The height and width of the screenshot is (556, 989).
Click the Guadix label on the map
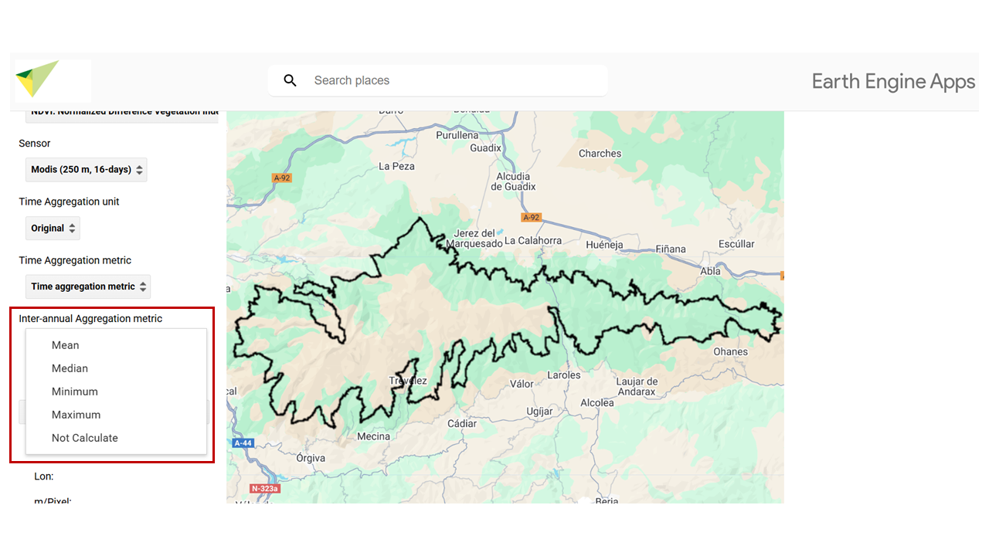tap(486, 147)
